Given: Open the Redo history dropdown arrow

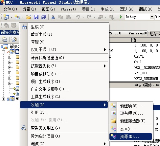Looking at the screenshot, I should click(x=94, y=17).
